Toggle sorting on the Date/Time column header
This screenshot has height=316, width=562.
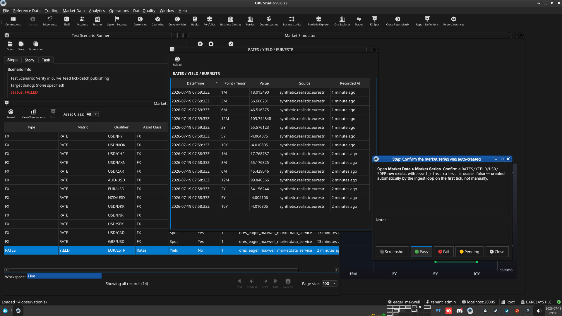coord(195,83)
